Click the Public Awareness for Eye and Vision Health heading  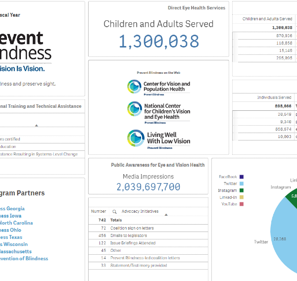pos(158,165)
